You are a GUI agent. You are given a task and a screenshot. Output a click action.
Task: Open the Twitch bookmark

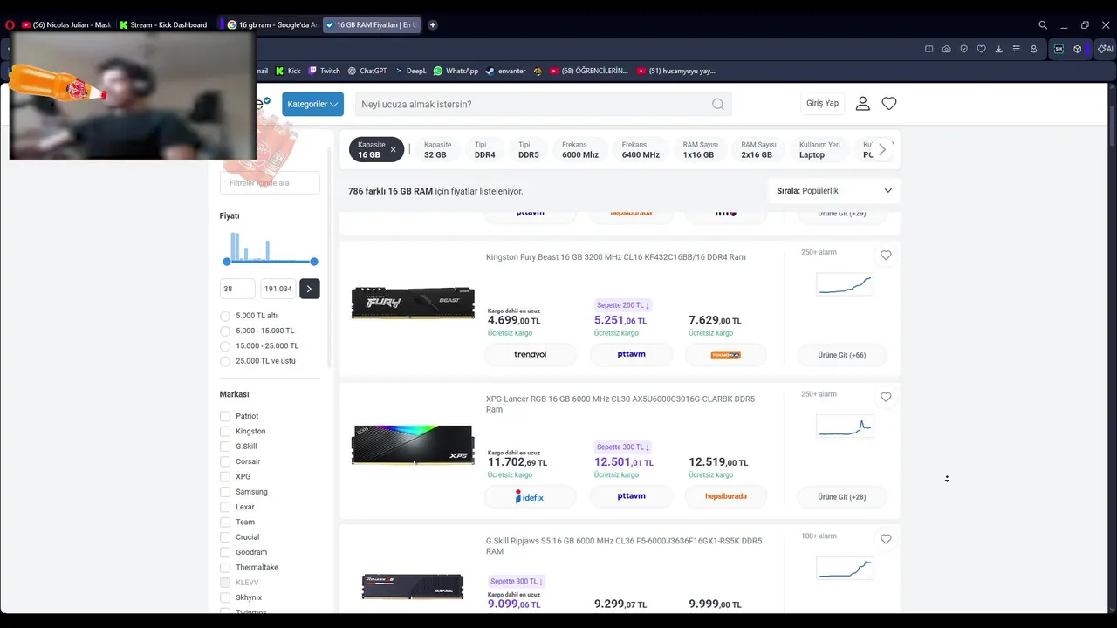click(x=324, y=71)
